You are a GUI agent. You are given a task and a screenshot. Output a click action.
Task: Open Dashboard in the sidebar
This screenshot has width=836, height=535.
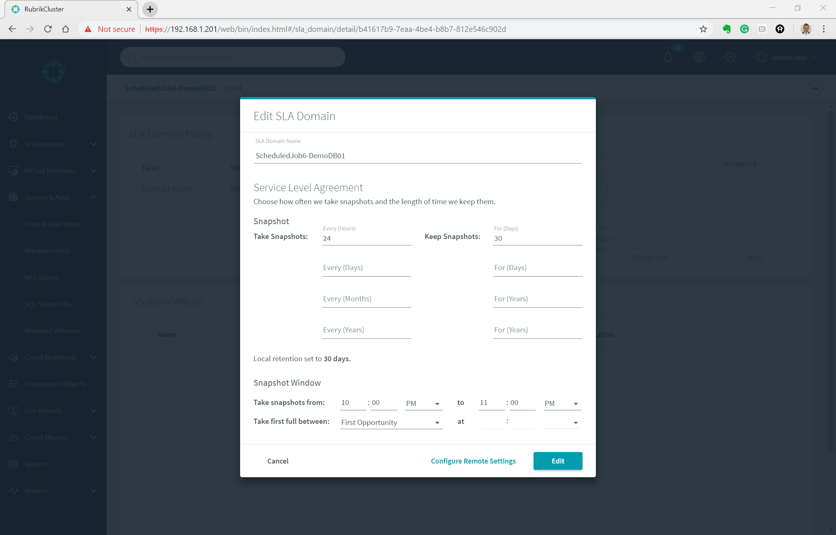coord(41,117)
